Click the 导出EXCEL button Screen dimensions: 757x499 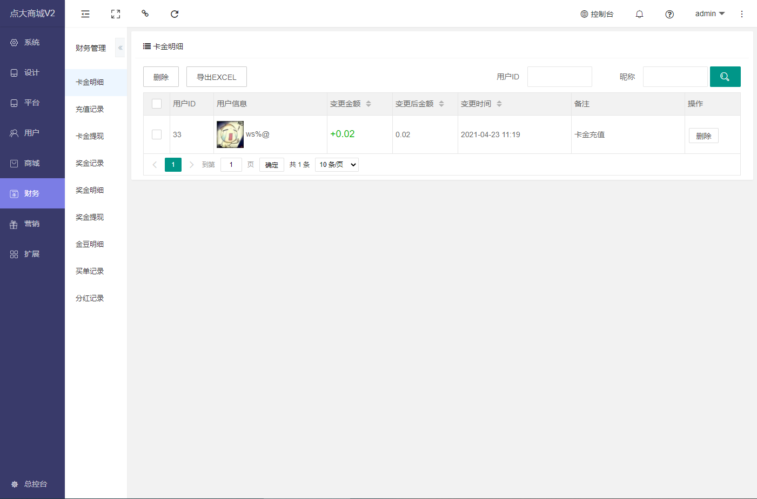216,77
